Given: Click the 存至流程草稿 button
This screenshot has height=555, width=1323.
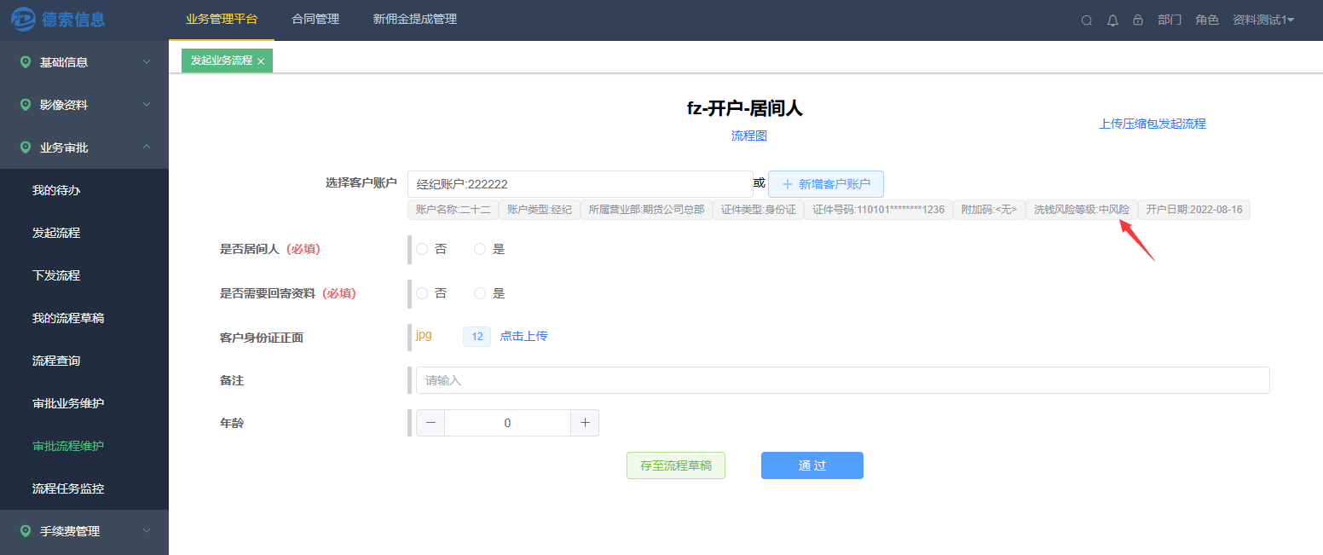Looking at the screenshot, I should click(676, 465).
